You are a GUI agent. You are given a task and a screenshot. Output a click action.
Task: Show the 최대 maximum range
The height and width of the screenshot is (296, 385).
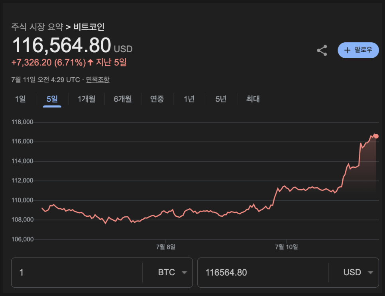coord(253,99)
